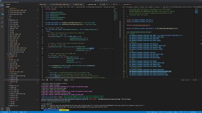Open exporter_registration.hpp in the file tree
This screenshot has height=113, width=202.
(18, 76)
